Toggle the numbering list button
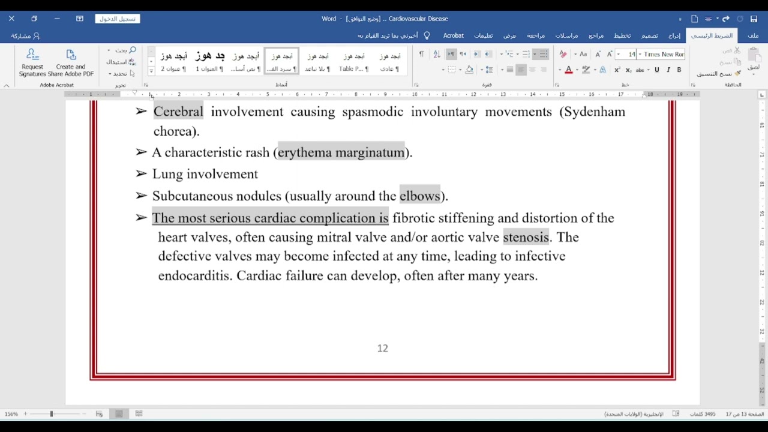 click(x=526, y=54)
